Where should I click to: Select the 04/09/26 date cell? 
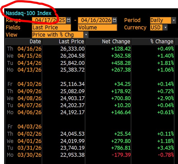coord(29,91)
